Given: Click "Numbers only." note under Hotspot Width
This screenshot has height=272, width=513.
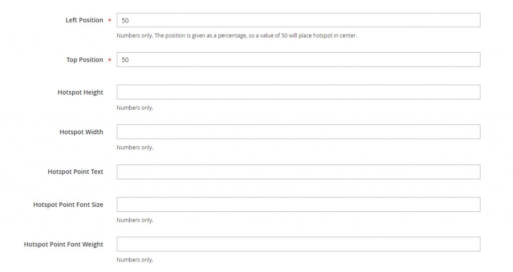Looking at the screenshot, I should tap(135, 147).
